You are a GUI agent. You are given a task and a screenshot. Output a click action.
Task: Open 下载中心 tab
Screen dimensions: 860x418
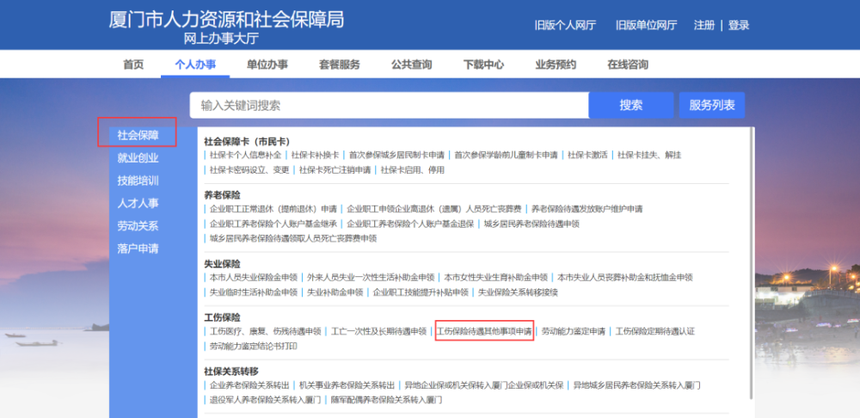tap(483, 65)
